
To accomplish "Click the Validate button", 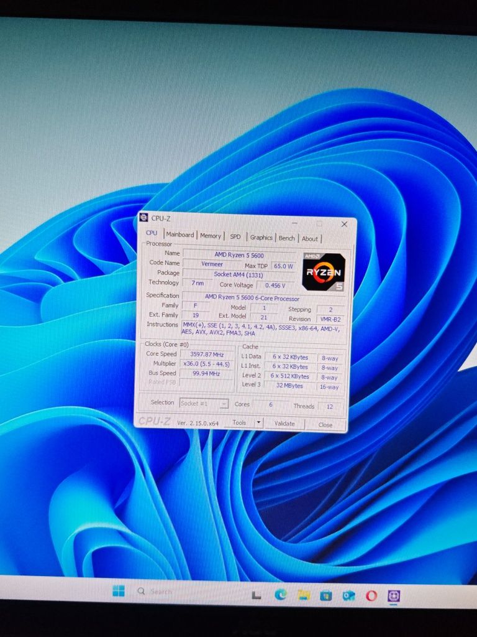I will coord(284,423).
